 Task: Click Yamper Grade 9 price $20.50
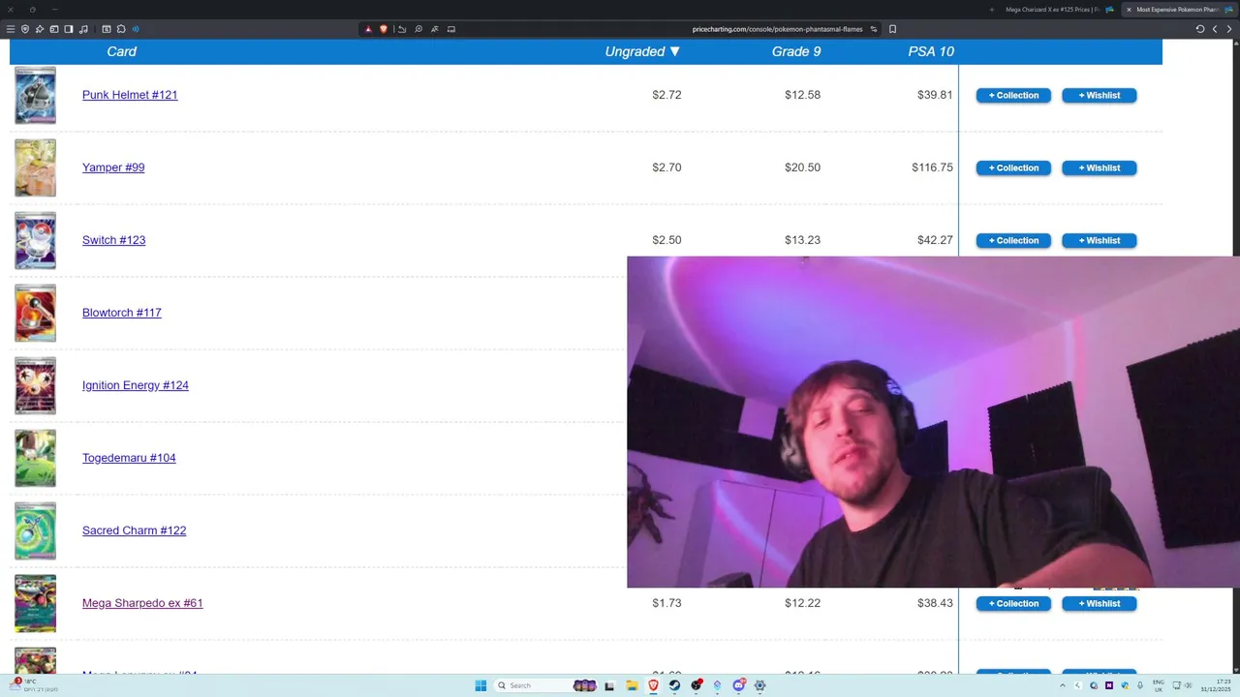802,167
